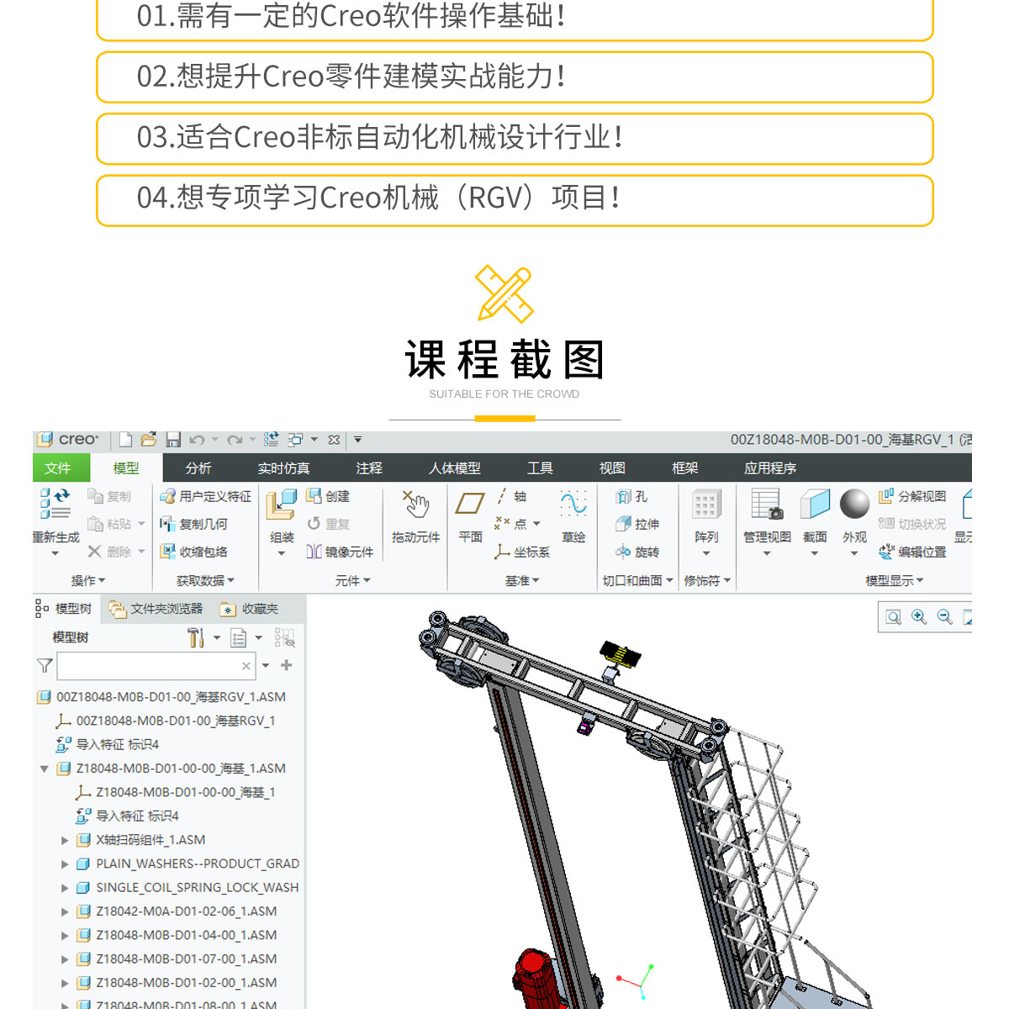
Task: Expand the Model Display (模型显示) dropdown
Action: pos(895,580)
